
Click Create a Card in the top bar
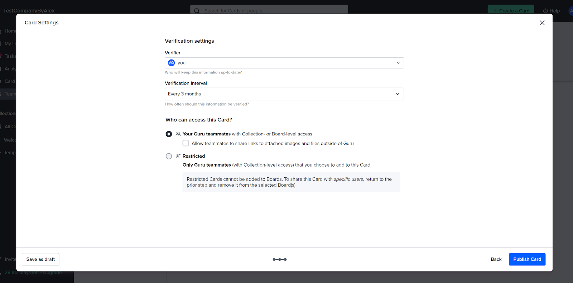coord(511,10)
